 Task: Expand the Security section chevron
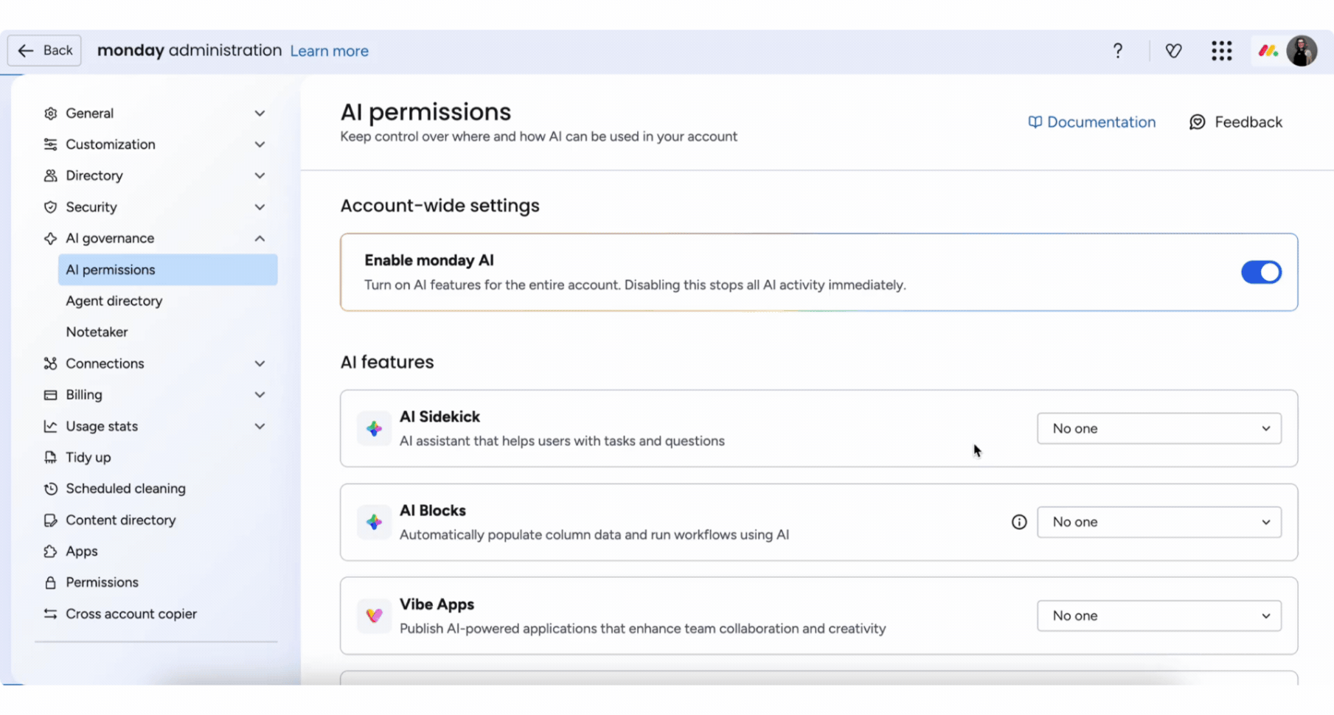(260, 207)
